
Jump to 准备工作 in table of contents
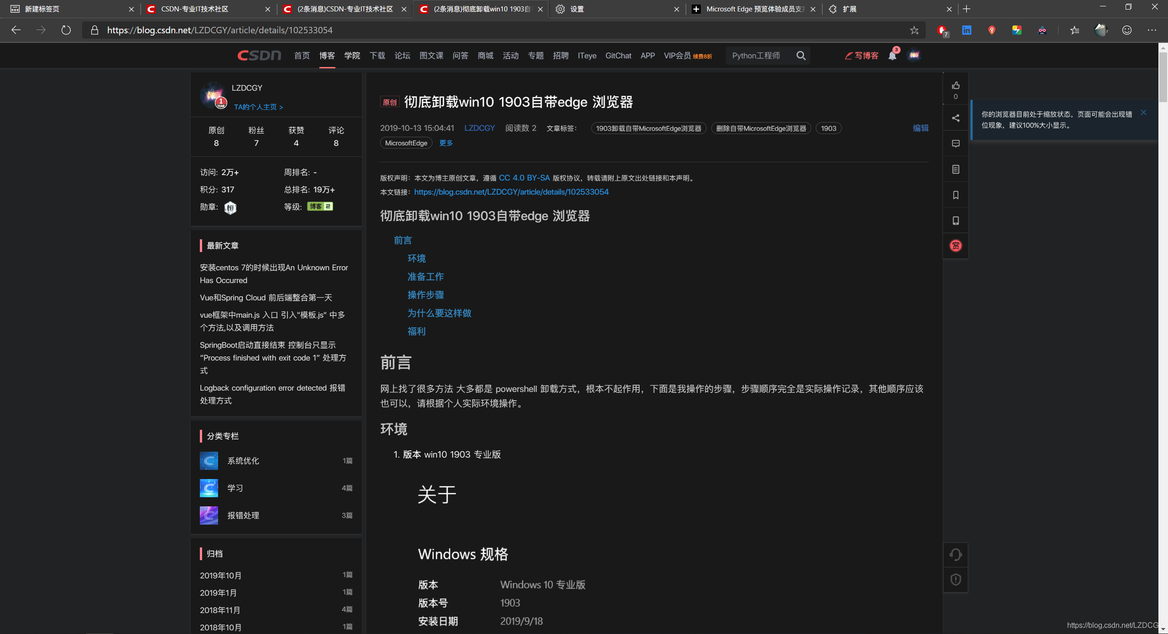425,277
